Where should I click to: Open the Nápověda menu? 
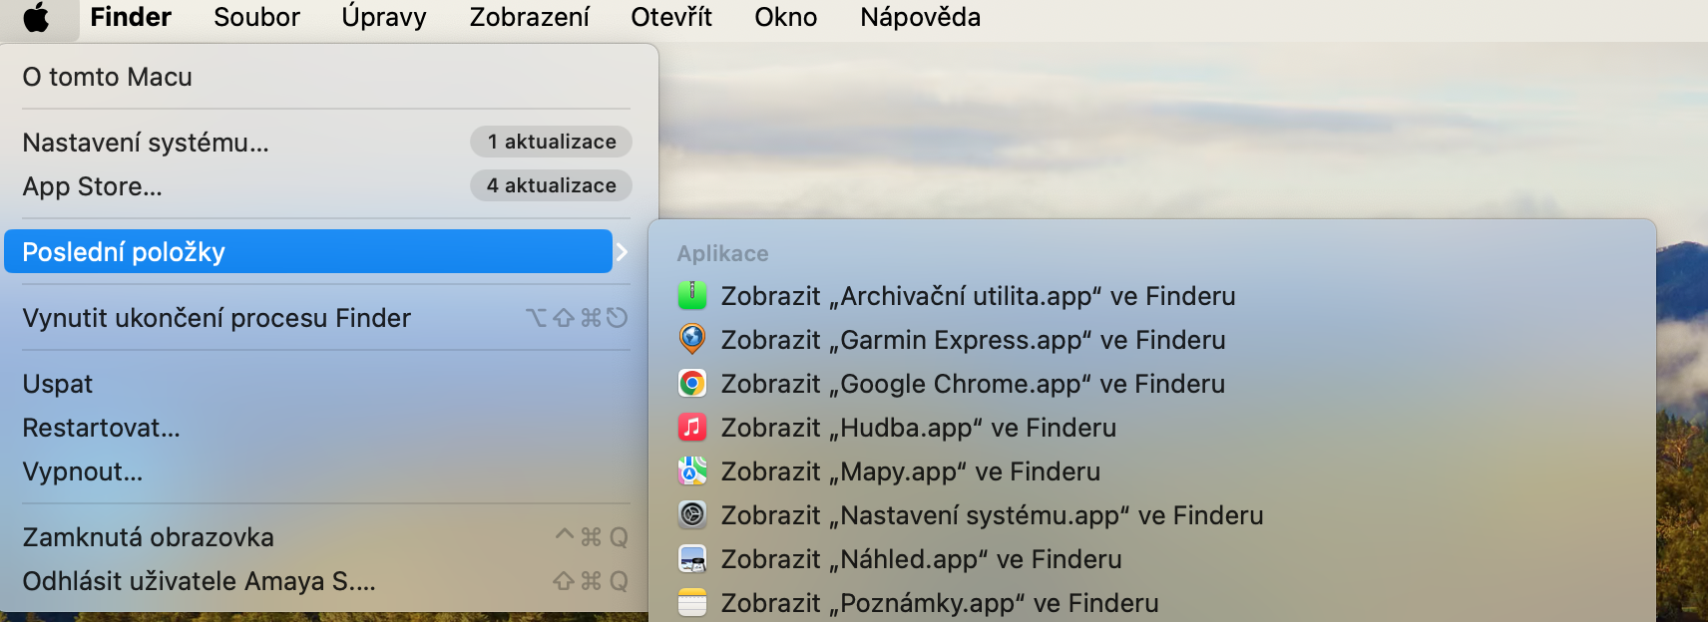(920, 17)
